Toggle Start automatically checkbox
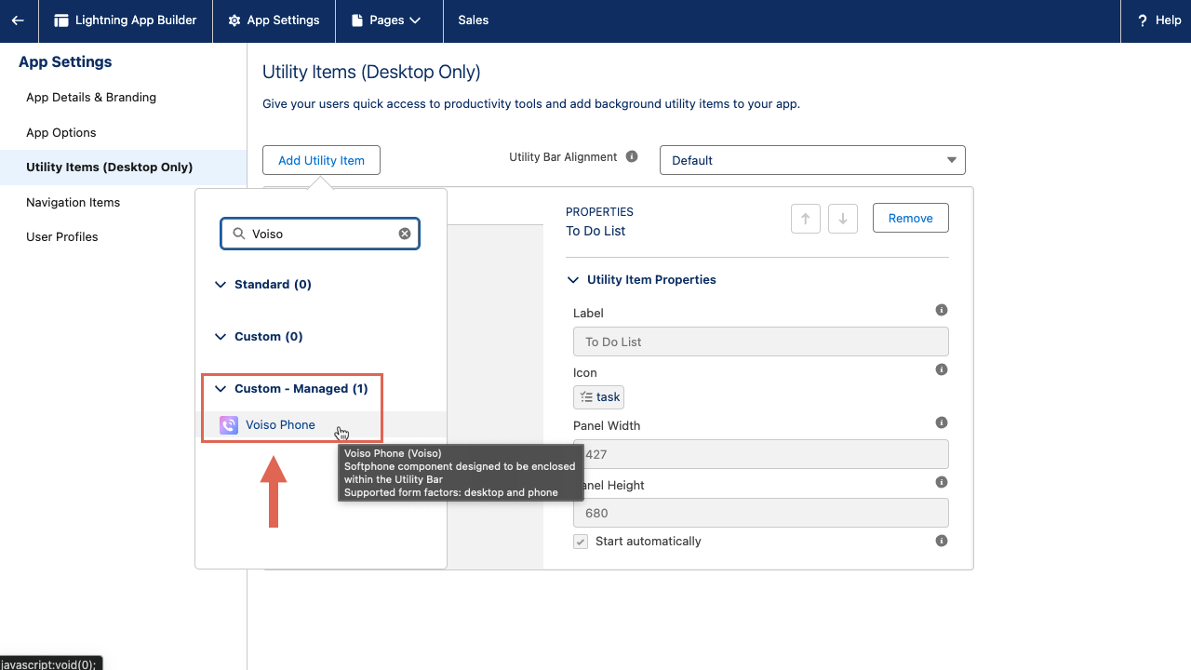The width and height of the screenshot is (1191, 670). pos(581,542)
